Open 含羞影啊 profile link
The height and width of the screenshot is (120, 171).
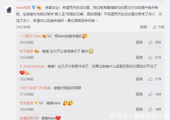[26, 118]
